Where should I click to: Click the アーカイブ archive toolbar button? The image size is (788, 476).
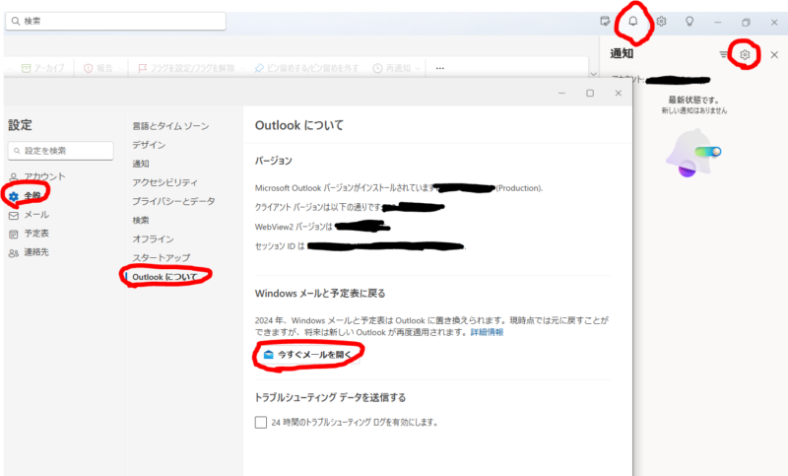42,68
